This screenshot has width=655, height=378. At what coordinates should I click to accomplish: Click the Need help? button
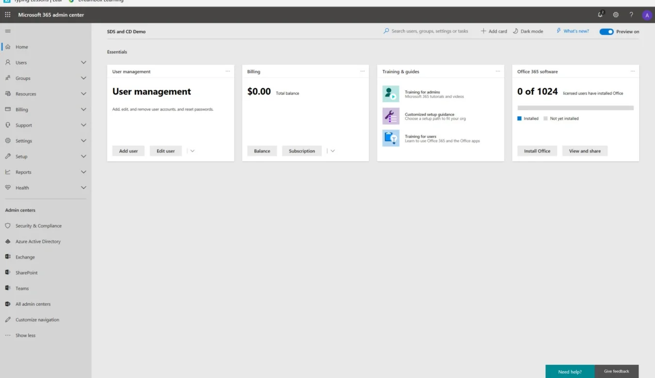tap(570, 372)
